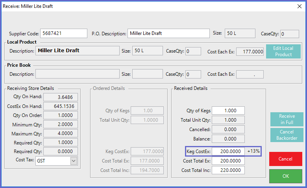Click the Cancelled quantity field

[228, 130]
